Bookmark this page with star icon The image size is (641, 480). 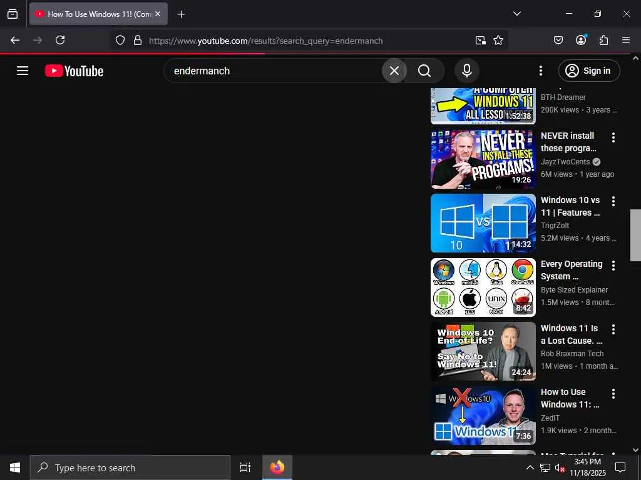click(x=498, y=40)
